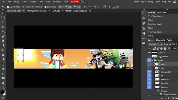Export as SVG button
The height and width of the screenshot is (100, 178).
point(77,7)
